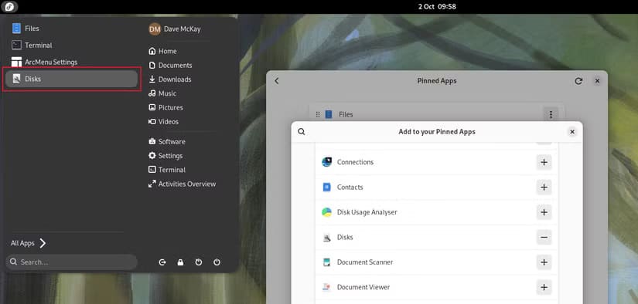Launch the pinned Disks app
The height and width of the screenshot is (304, 638).
[71, 79]
